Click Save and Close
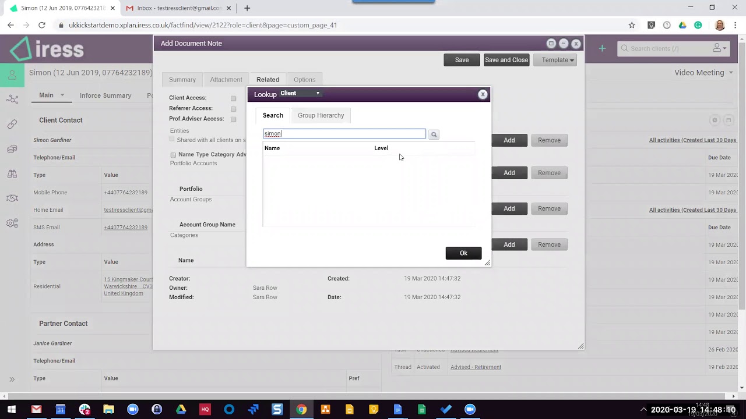 coord(506,60)
